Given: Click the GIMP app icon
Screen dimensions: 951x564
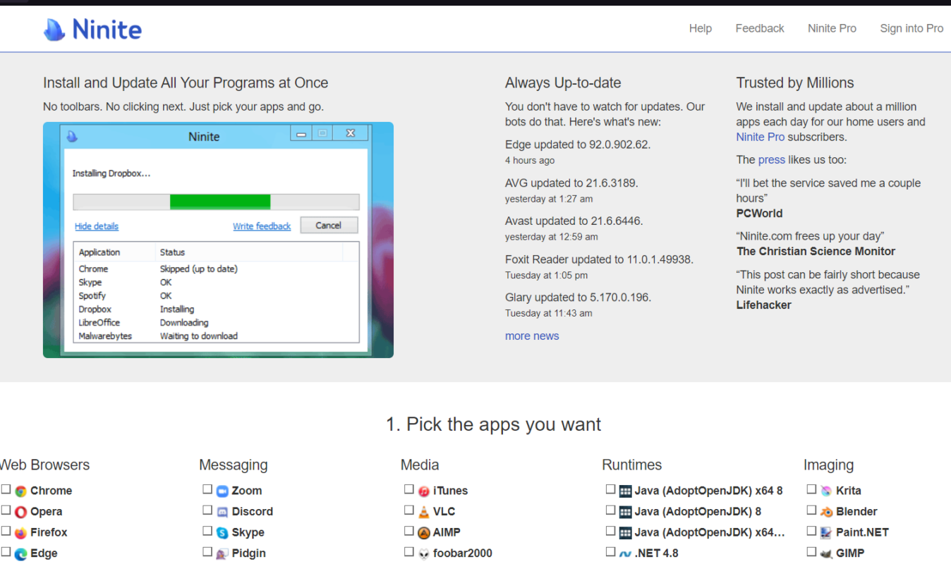Looking at the screenshot, I should tap(827, 554).
